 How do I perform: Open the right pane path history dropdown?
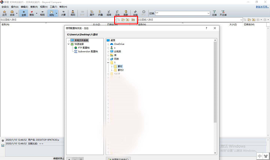pyautogui.click(x=241, y=20)
